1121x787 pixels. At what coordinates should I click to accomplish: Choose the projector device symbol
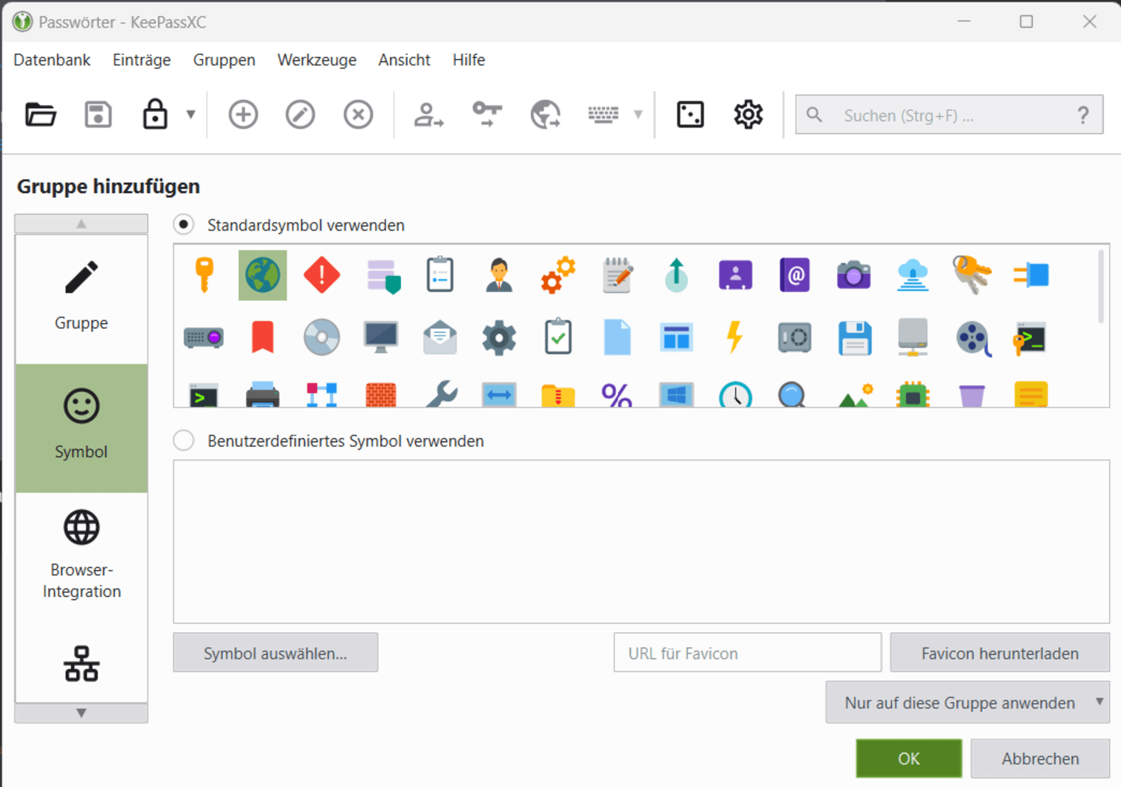tap(204, 337)
